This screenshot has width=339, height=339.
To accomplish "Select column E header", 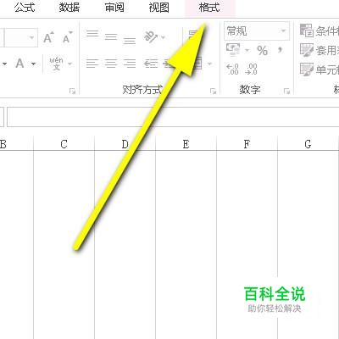I will [186, 144].
